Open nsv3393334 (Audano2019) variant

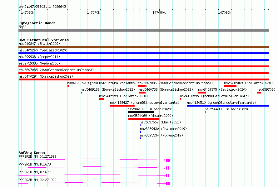[161, 135]
